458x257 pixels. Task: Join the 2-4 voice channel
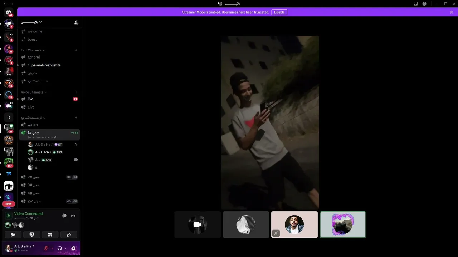click(49, 201)
